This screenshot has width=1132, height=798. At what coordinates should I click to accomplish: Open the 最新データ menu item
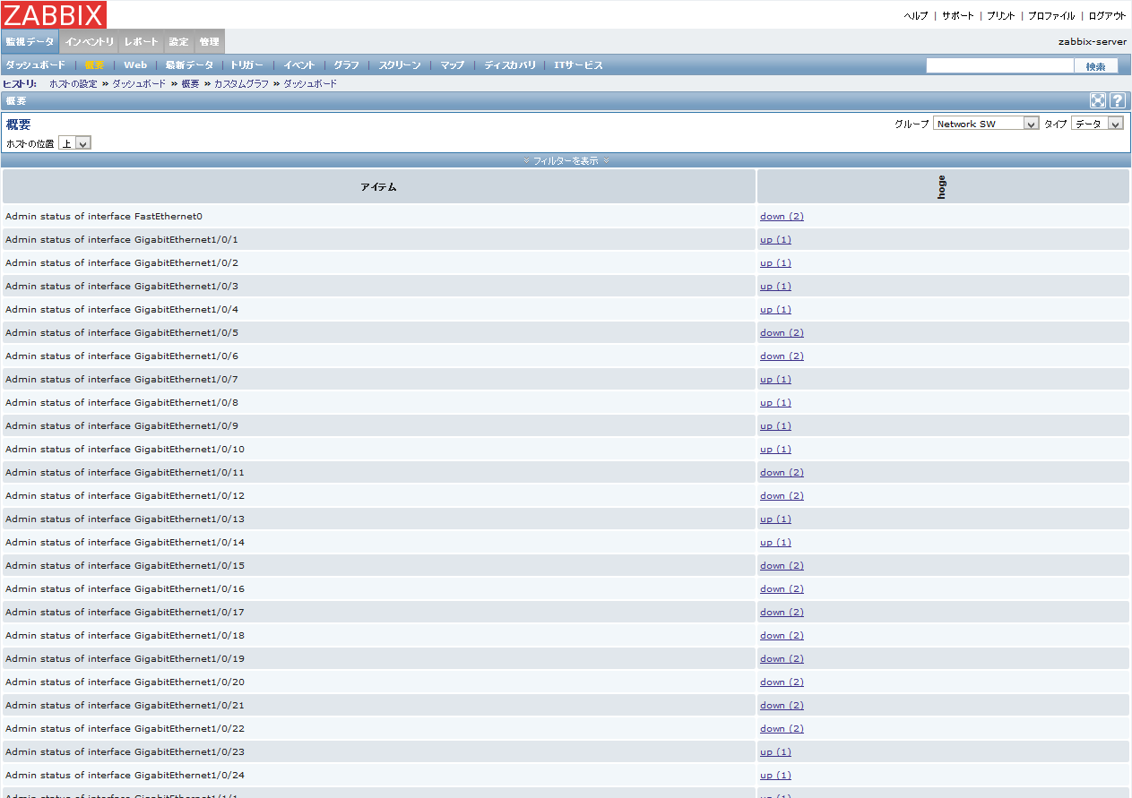point(191,64)
